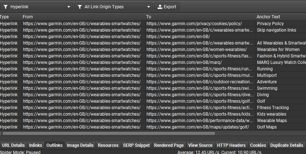Screen dimensions: 306x154
Task: Switch to the HTTP Headers tab
Action: 231,145
